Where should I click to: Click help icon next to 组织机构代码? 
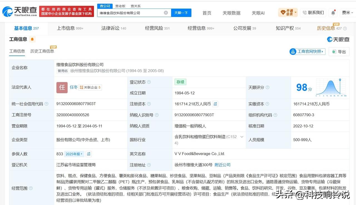tap(275, 115)
